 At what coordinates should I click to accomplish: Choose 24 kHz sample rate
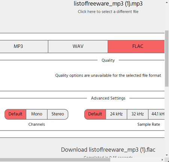point(116,114)
